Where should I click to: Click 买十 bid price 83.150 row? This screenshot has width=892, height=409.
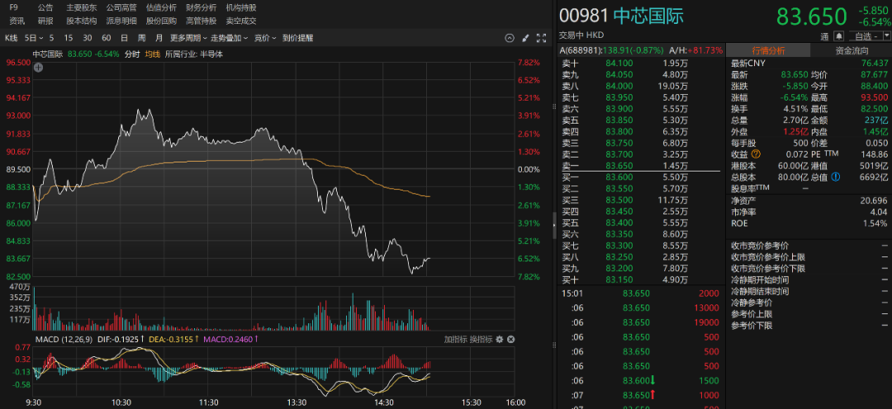click(640, 280)
